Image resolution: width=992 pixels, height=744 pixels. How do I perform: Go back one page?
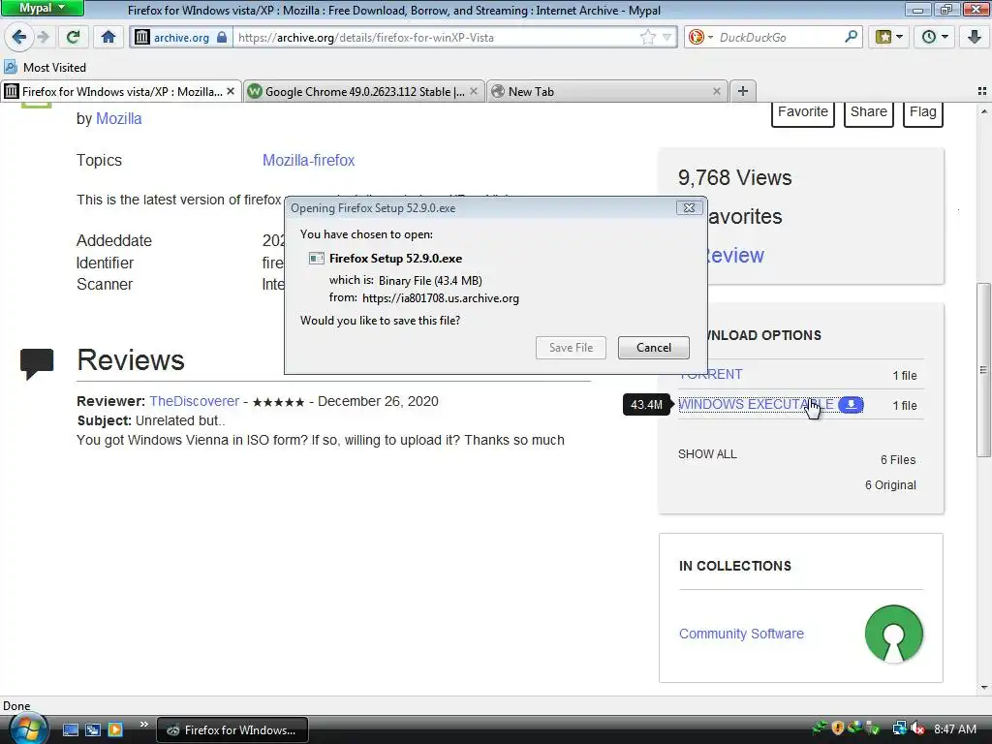pyautogui.click(x=19, y=38)
